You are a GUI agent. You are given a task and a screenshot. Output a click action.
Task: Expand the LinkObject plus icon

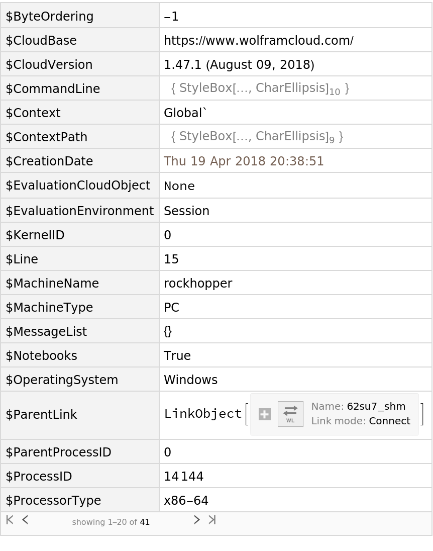pyautogui.click(x=265, y=414)
